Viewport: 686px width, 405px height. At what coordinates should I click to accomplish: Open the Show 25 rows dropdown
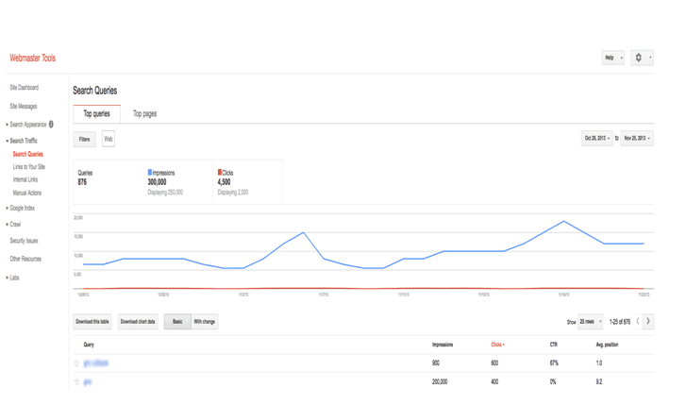click(591, 322)
